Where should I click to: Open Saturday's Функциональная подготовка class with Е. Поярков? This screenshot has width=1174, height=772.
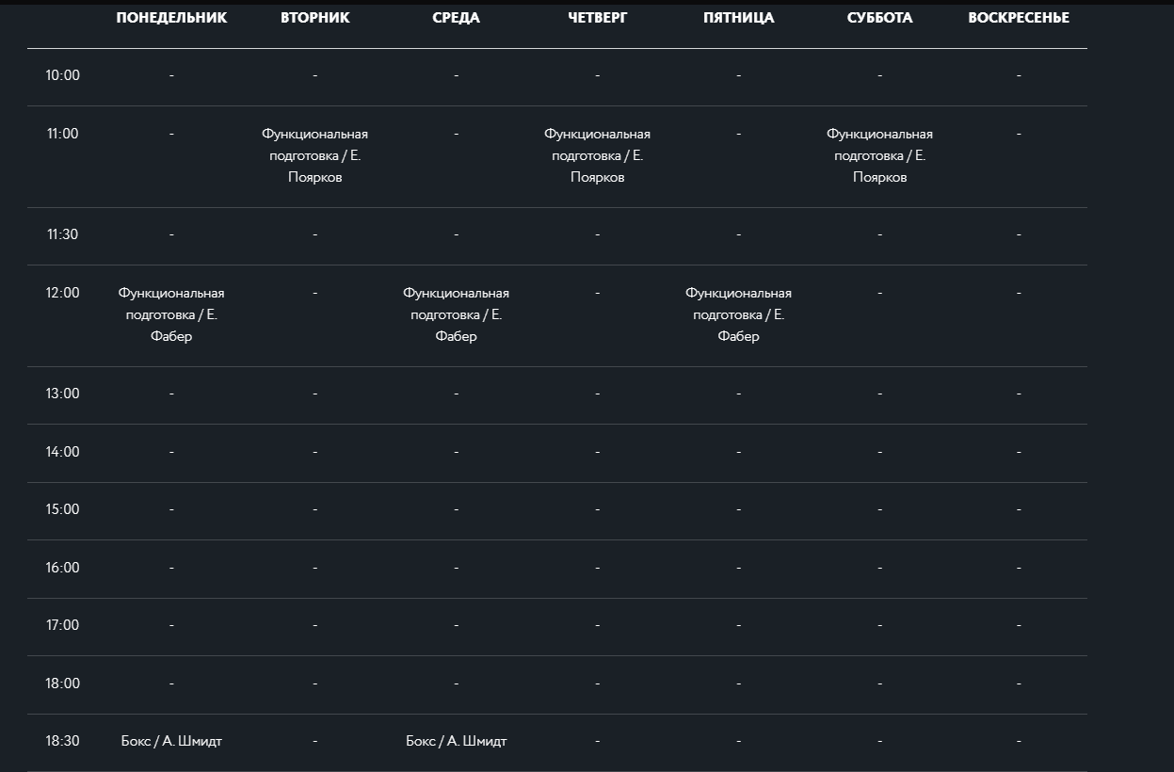coord(879,155)
